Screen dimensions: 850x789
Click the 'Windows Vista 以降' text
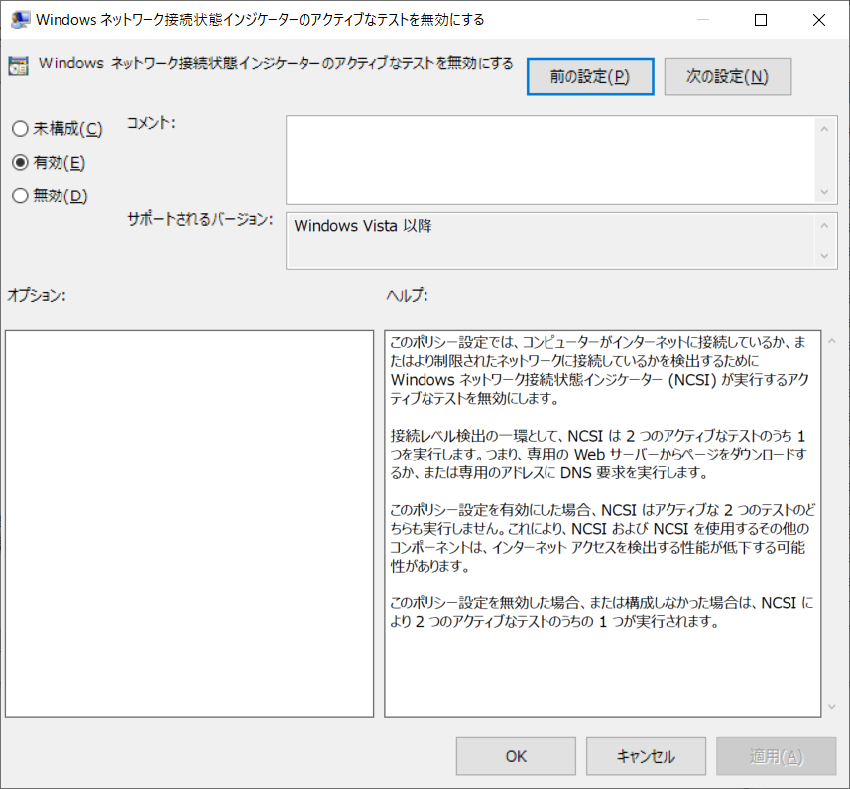(363, 226)
